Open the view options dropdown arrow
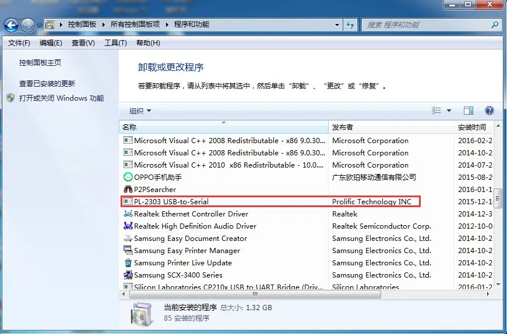 (x=449, y=111)
